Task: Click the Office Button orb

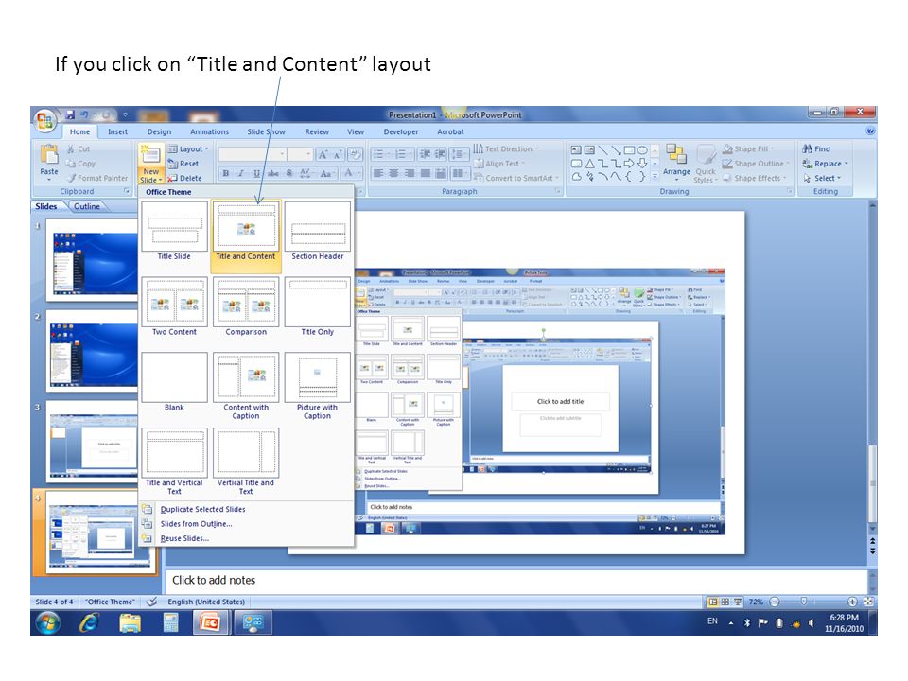Action: tap(44, 120)
